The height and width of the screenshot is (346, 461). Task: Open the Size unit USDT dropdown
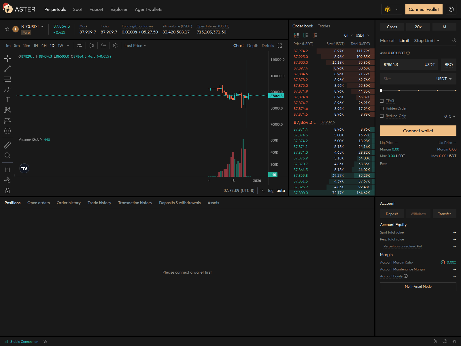click(x=444, y=79)
